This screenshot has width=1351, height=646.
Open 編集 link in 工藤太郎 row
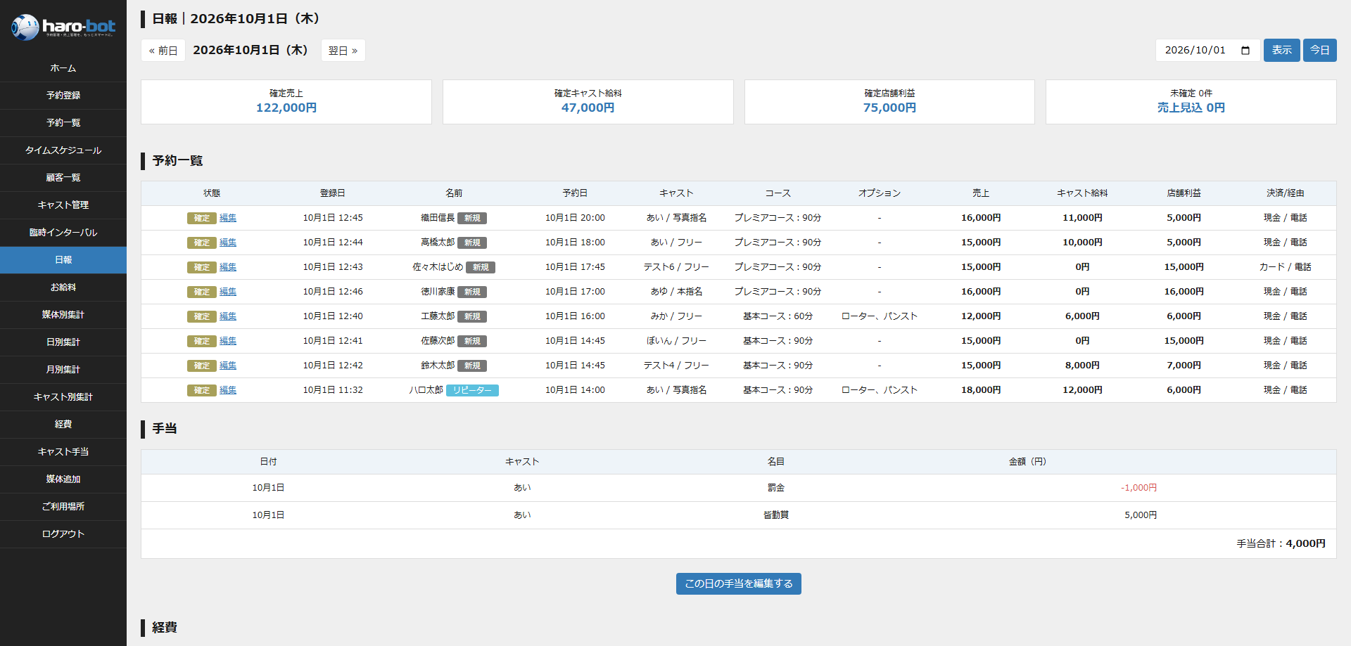click(228, 317)
